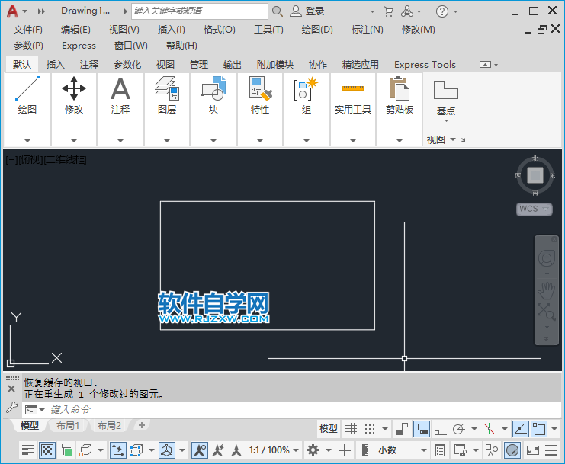Click the 键入命令 command input field
Screen dimensions: 565x464
tap(291, 410)
